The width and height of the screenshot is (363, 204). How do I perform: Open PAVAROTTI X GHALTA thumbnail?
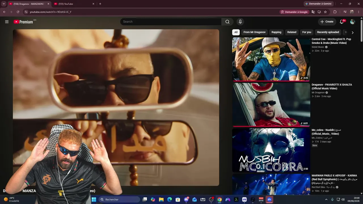271,105
